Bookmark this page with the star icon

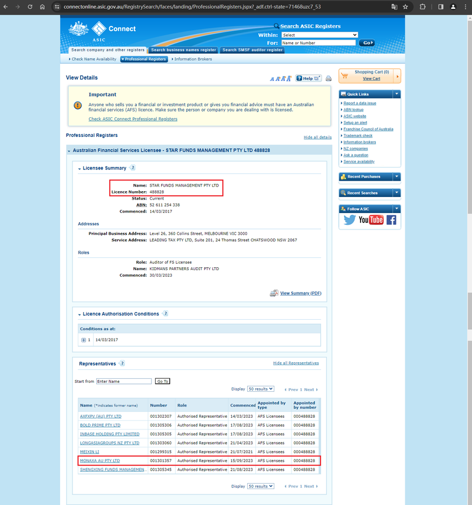(405, 6)
